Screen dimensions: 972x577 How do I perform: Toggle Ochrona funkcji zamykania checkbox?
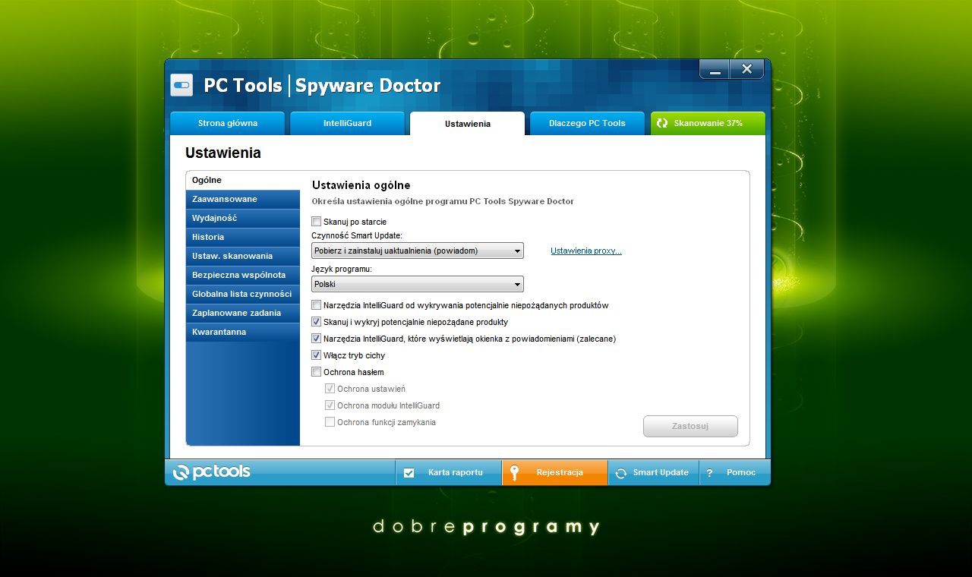(330, 422)
